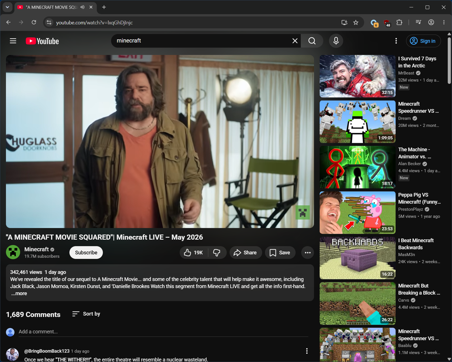Save video to a playlist

280,253
